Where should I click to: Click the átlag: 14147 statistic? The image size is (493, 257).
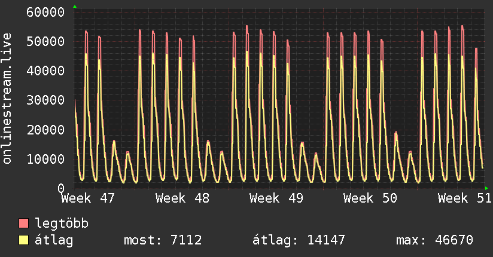click(299, 240)
